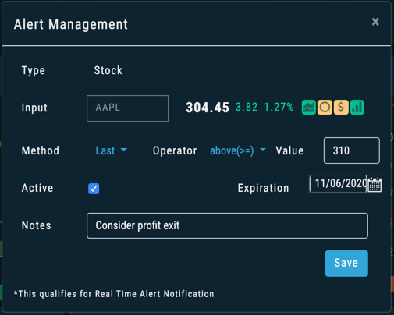The image size is (394, 315).
Task: Click the 304.45 last price
Action: pos(208,108)
